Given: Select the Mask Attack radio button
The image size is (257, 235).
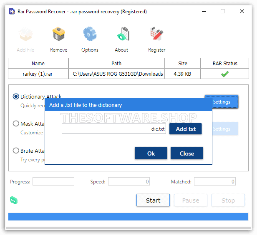Looking at the screenshot, I should tap(16, 124).
